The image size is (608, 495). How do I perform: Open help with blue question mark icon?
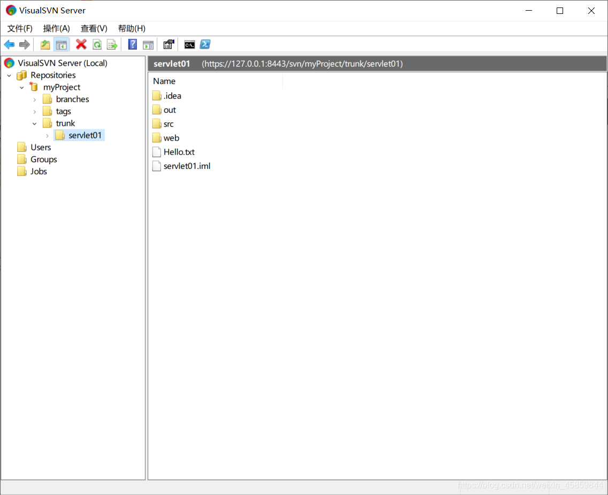click(x=133, y=44)
